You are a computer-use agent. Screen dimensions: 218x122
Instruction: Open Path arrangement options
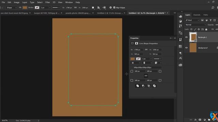coord(104,7)
